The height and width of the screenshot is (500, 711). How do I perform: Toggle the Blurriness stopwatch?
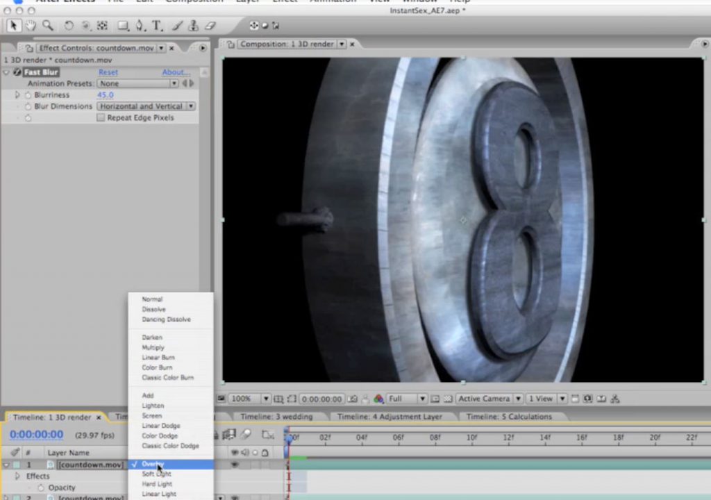(28, 95)
